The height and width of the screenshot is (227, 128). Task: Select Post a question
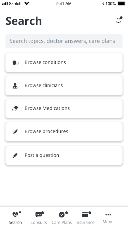(64, 156)
